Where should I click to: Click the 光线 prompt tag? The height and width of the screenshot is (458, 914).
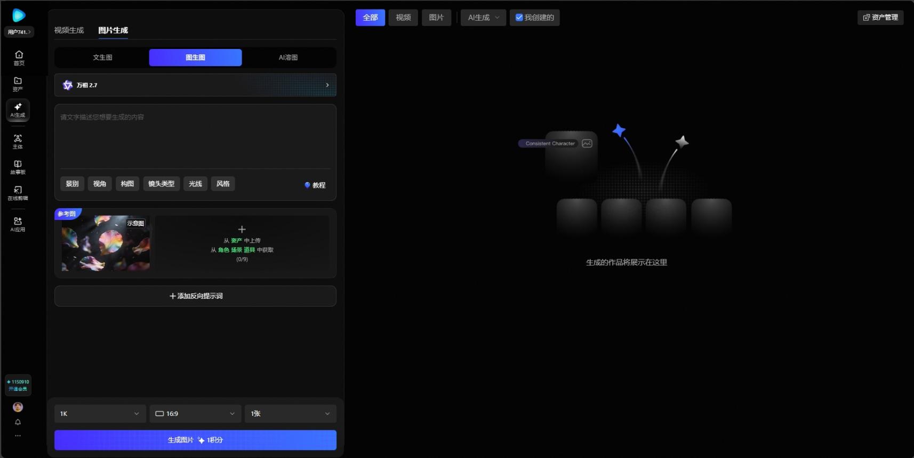196,184
